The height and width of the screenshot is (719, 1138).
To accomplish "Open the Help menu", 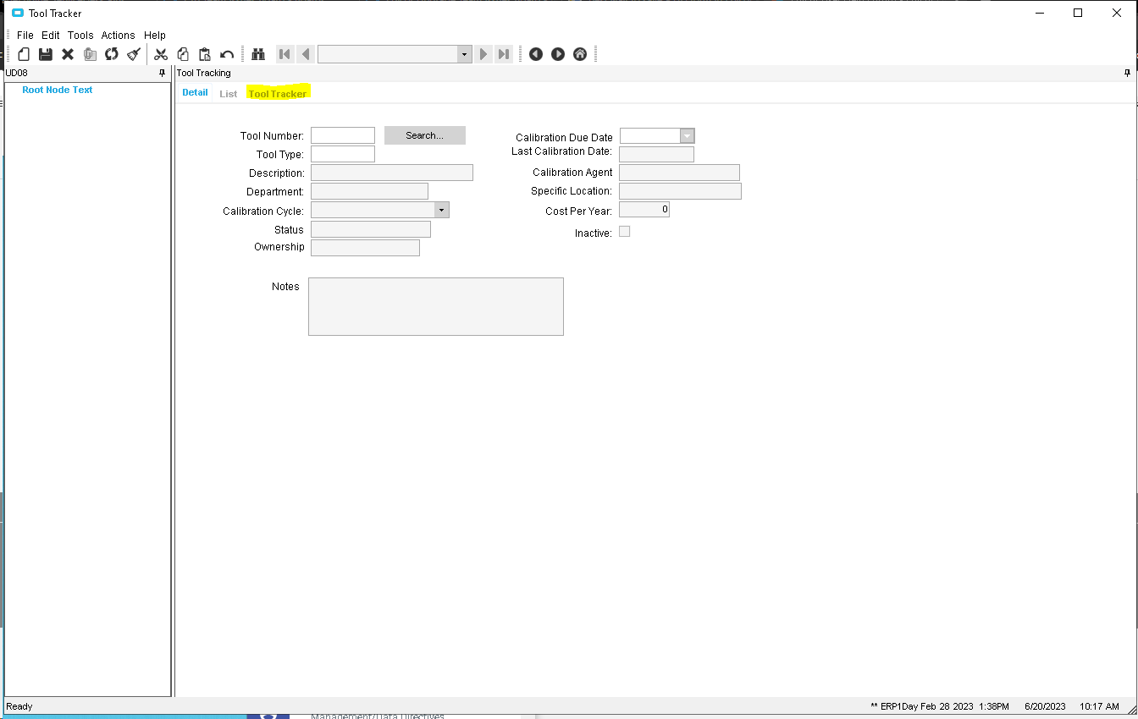I will 155,36.
